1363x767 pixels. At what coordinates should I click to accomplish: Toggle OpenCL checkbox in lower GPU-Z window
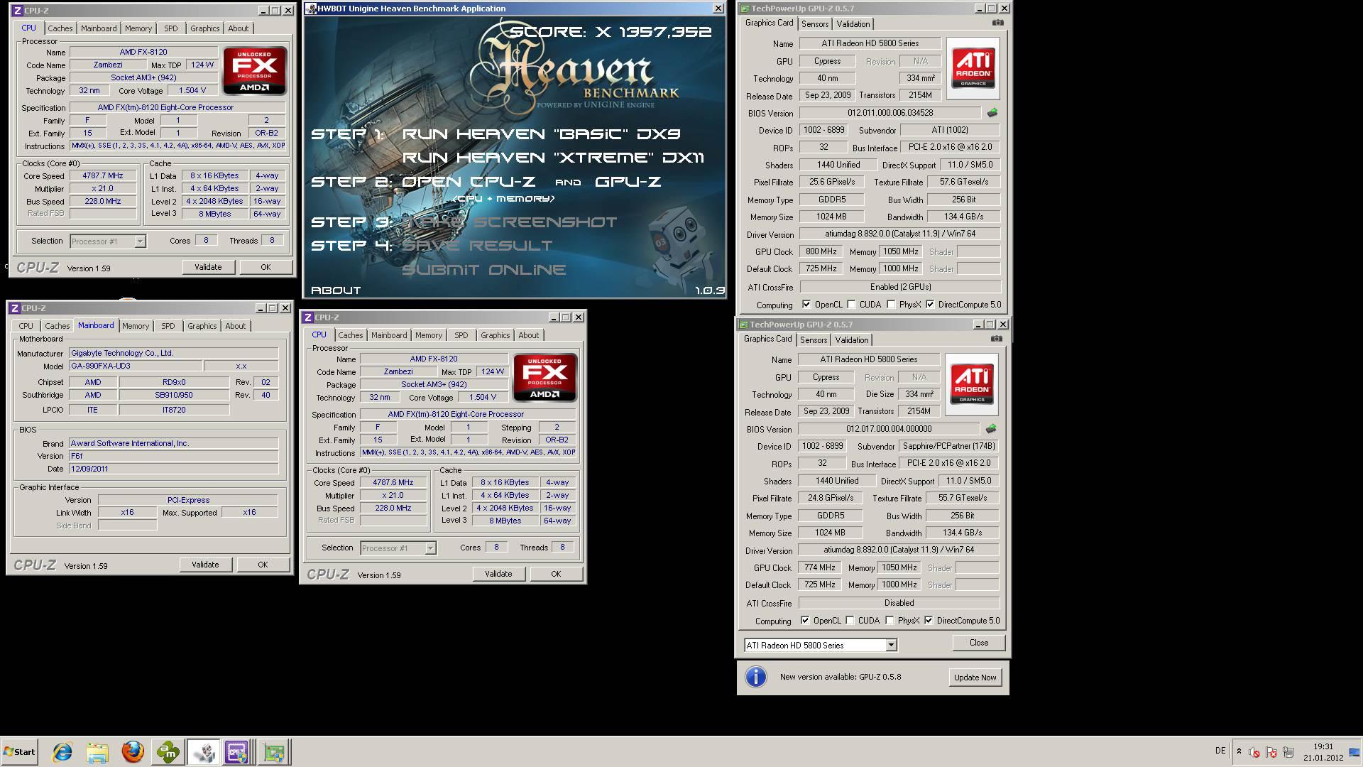point(805,621)
